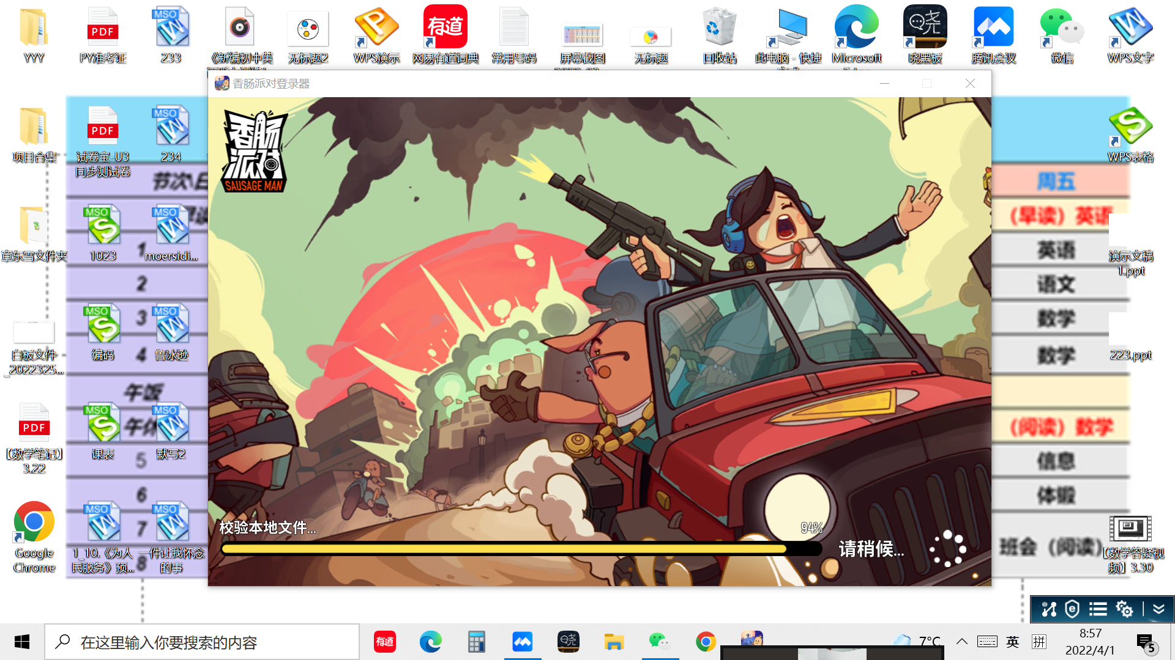Open [数学答疑视频] 3.30 video file

[x=1130, y=544]
